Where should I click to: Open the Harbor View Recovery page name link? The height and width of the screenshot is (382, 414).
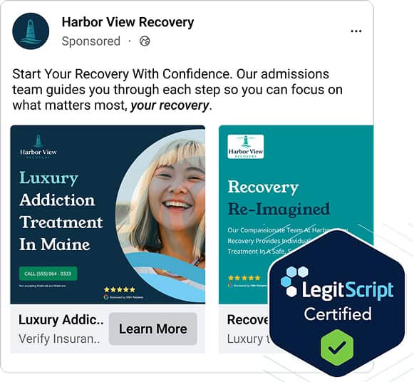pos(128,22)
